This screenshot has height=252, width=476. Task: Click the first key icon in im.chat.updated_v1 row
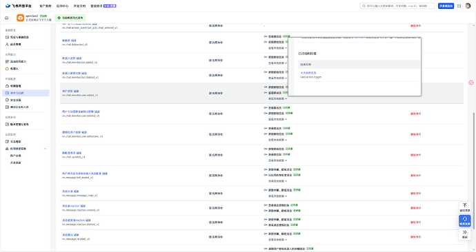tap(266, 149)
